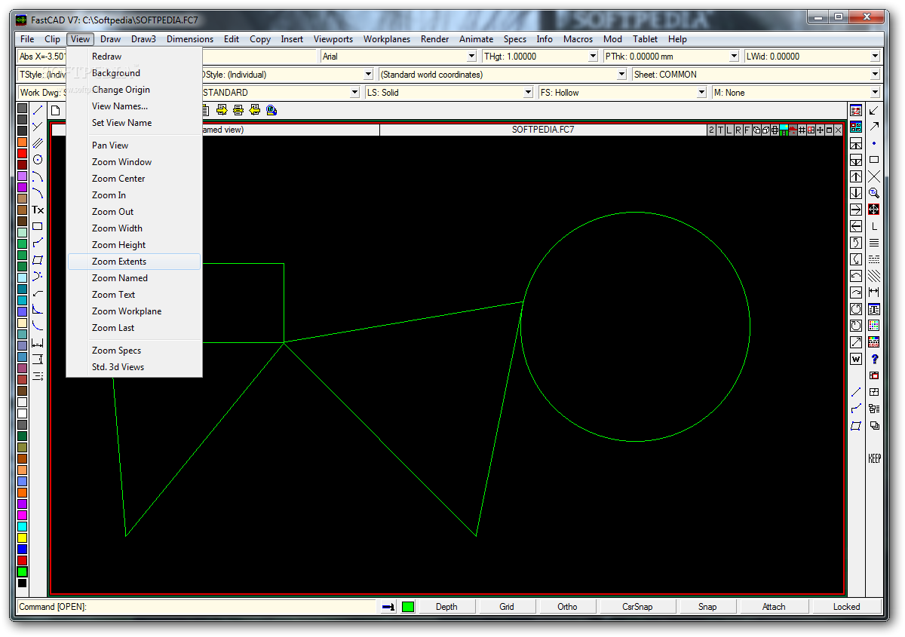905x637 pixels.
Task: Open the Standard world coordinates dropdown
Action: 502,75
